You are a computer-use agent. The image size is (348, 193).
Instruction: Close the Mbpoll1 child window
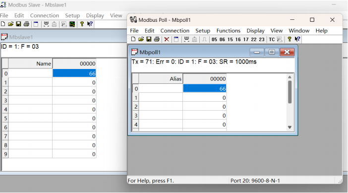point(287,52)
